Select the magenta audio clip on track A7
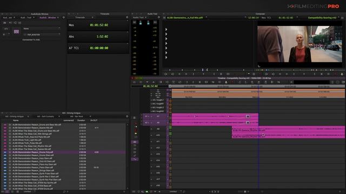Image resolution: width=346 pixels, height=194 pixels. pyautogui.click(x=215, y=116)
